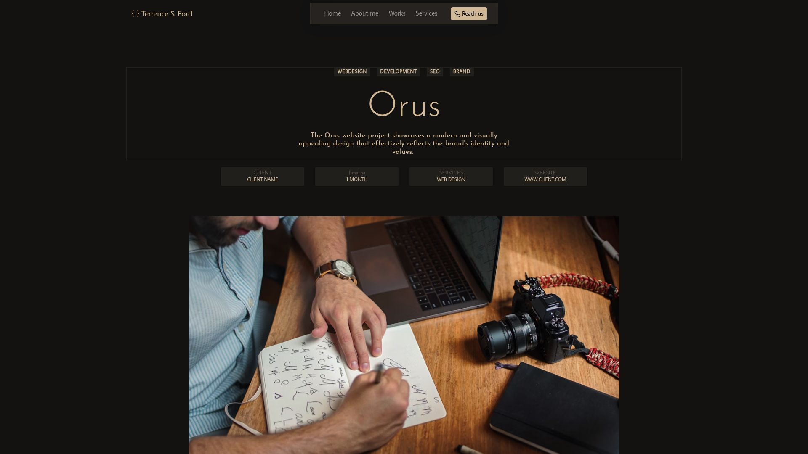Select the WEBDESIGN tag
The width and height of the screenshot is (808, 454).
352,71
